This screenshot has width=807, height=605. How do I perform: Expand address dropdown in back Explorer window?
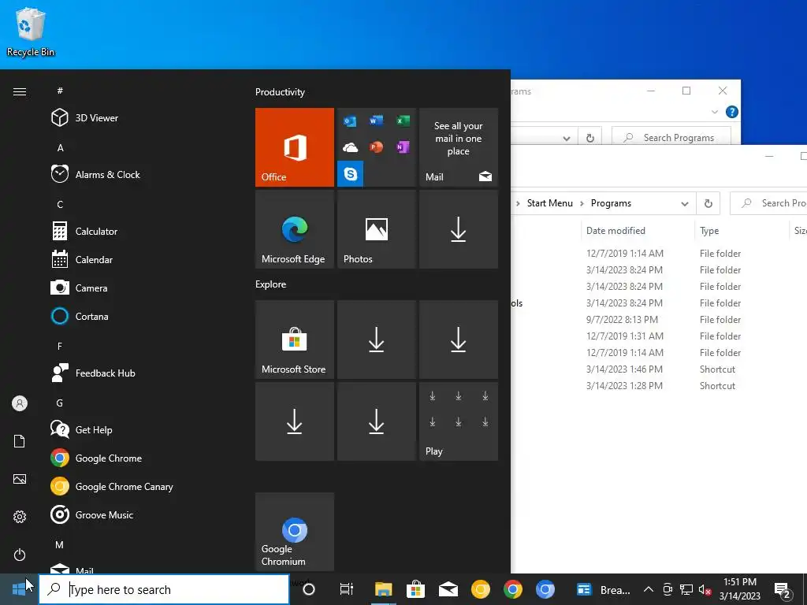[x=566, y=139]
